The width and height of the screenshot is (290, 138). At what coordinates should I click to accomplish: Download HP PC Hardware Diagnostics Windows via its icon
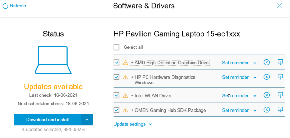280,76
